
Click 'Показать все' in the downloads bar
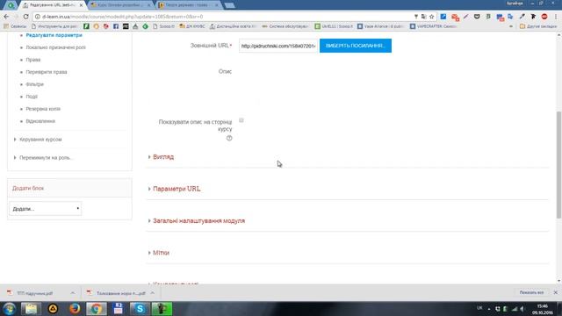[x=531, y=292]
